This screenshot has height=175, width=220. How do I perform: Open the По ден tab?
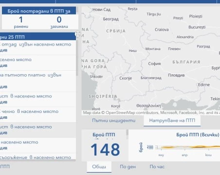pos(128,167)
